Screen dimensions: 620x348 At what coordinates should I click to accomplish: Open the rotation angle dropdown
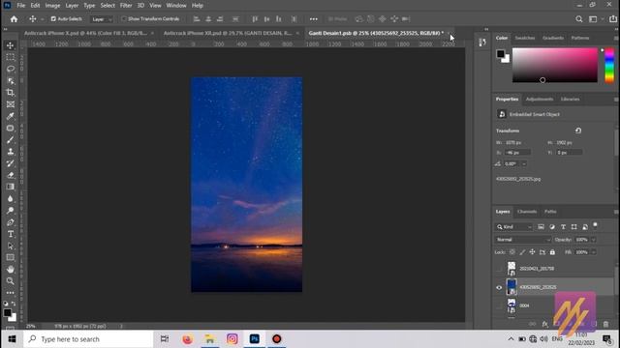tap(524, 163)
